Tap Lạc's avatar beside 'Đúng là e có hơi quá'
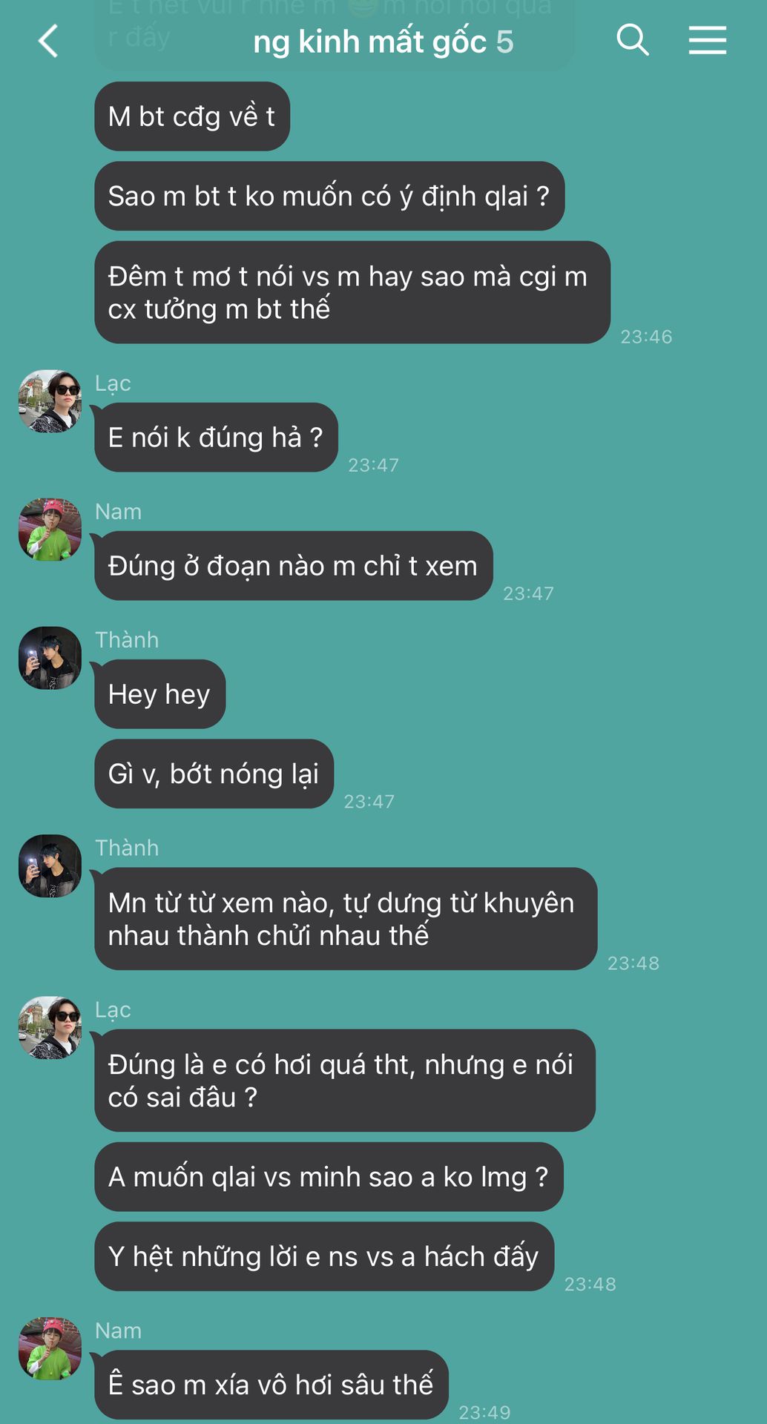 point(50,1027)
